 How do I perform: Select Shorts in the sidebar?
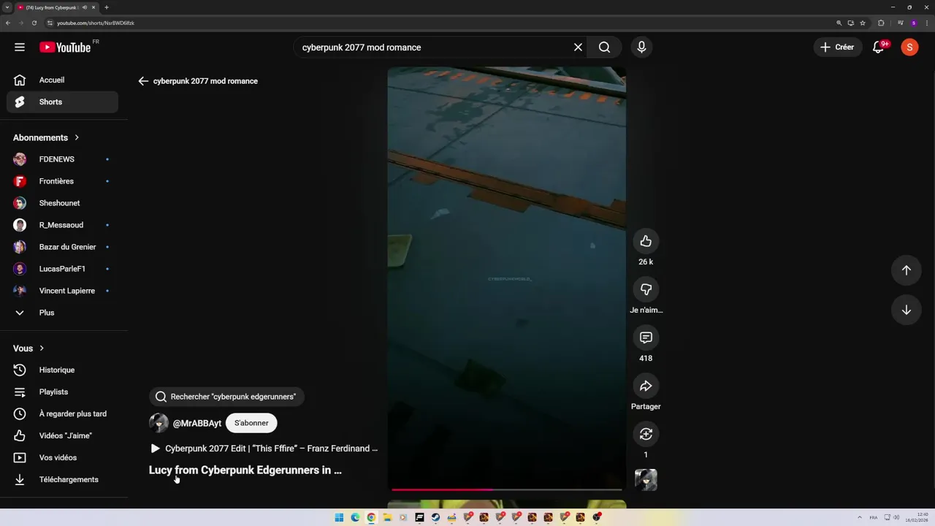pos(63,102)
